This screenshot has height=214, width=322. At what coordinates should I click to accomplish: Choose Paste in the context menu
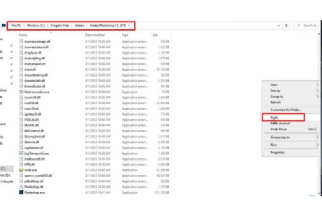point(291,118)
